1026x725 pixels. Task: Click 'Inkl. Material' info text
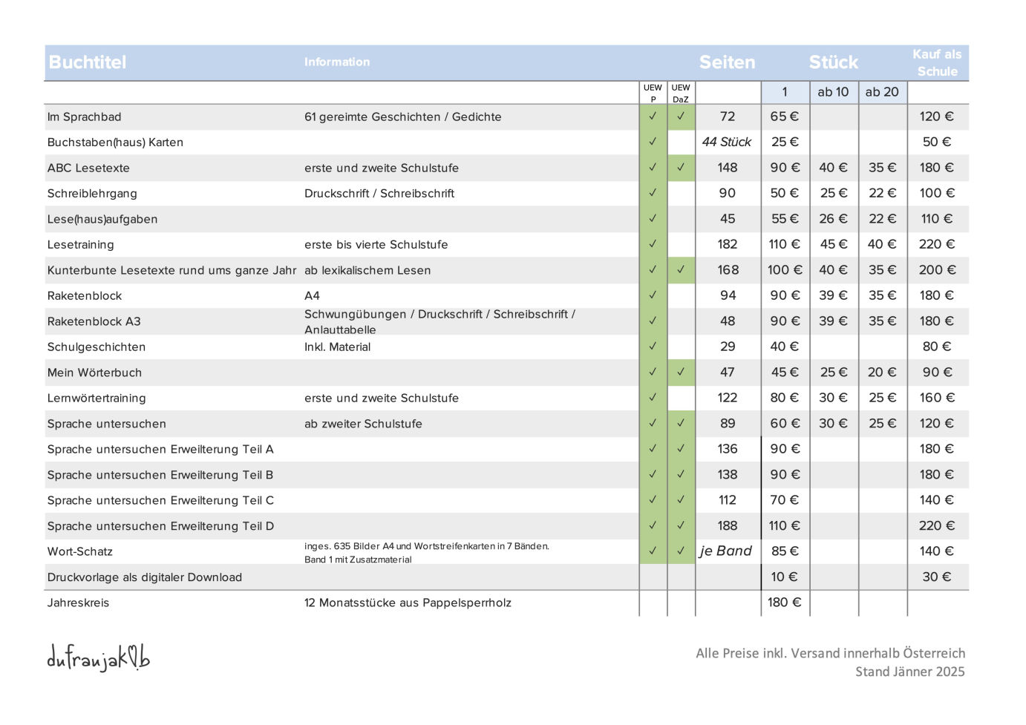[337, 347]
